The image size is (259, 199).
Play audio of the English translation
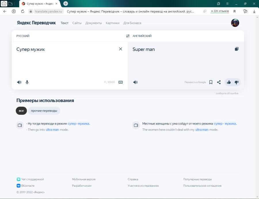point(135,82)
